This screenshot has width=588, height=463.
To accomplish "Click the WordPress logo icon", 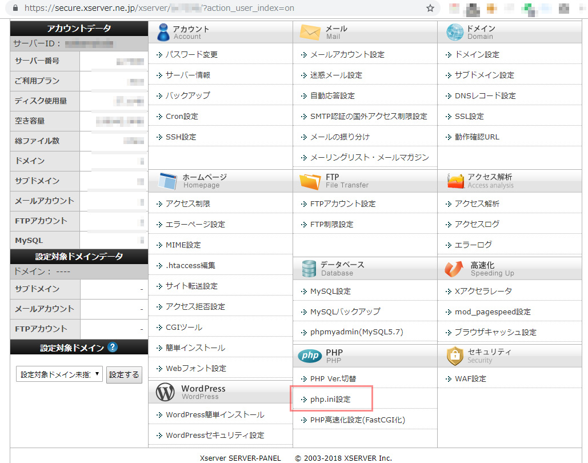I will pos(165,392).
